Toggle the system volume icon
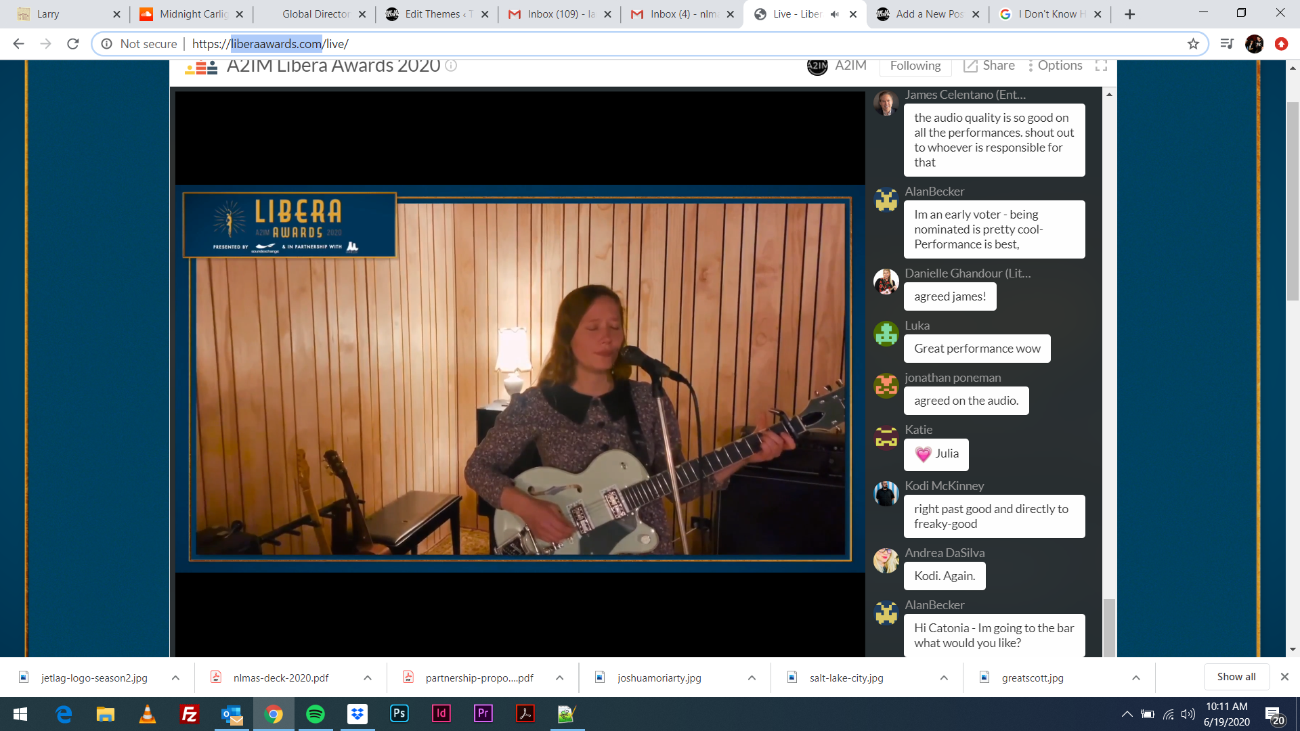The height and width of the screenshot is (731, 1300). (1188, 714)
